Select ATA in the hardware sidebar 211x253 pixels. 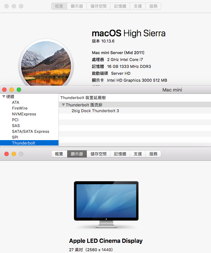click(16, 102)
